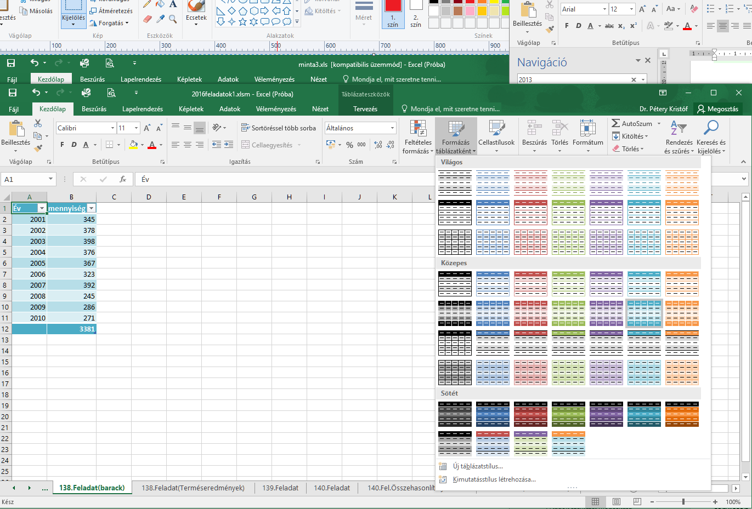
Task: Select the text tool in Paint
Action: tap(173, 4)
